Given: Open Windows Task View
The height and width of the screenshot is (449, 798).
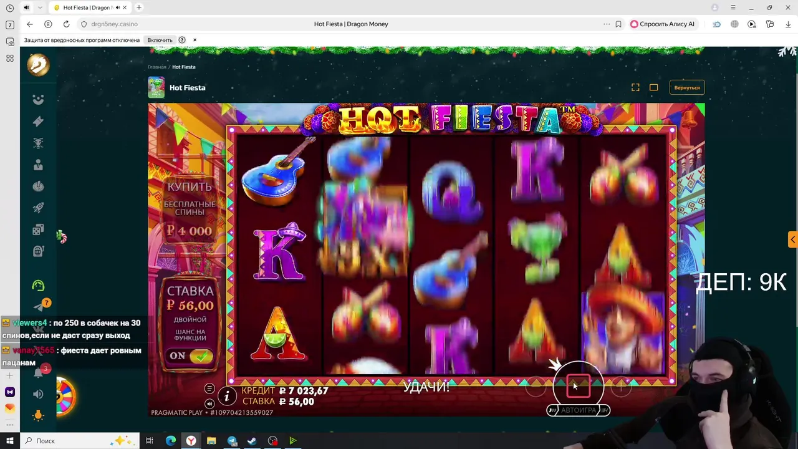Looking at the screenshot, I should coord(150,441).
